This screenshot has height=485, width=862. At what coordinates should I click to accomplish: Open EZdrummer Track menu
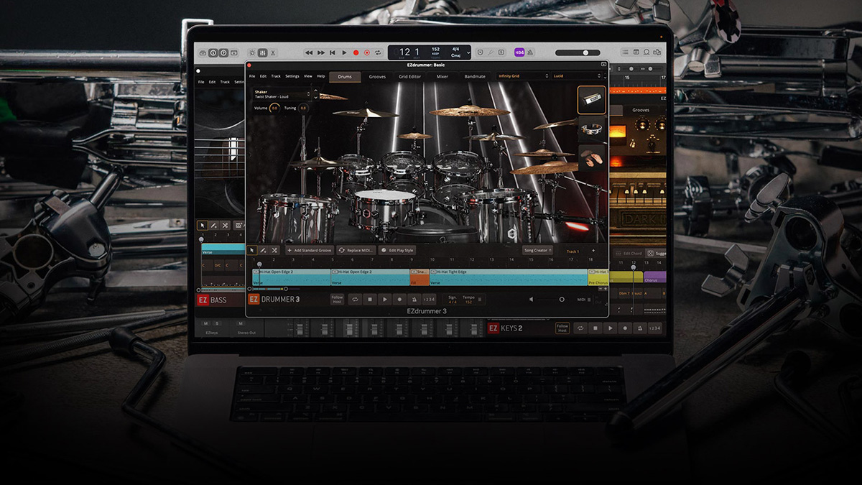[276, 76]
